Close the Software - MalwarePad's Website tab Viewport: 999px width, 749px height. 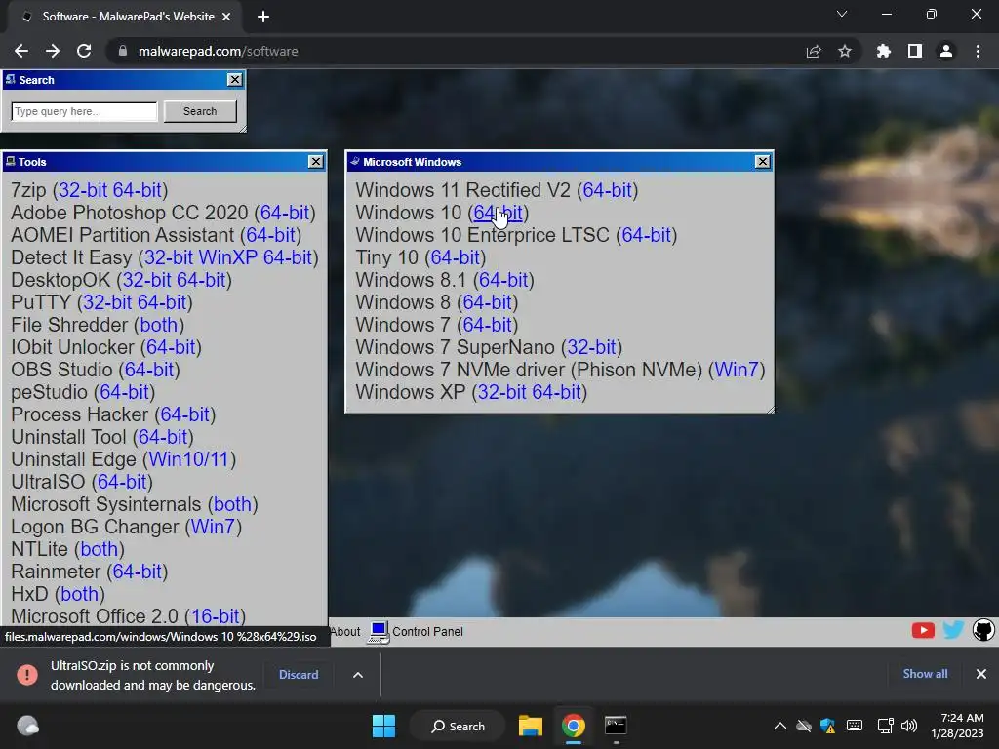coord(226,17)
